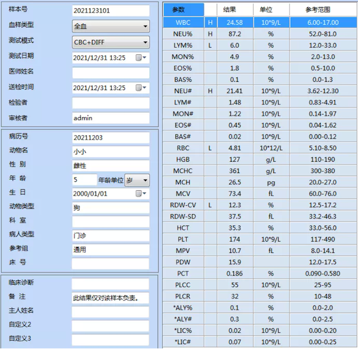Click the 结果 column header
Image resolution: width=358 pixels, height=349 pixels.
coord(235,10)
